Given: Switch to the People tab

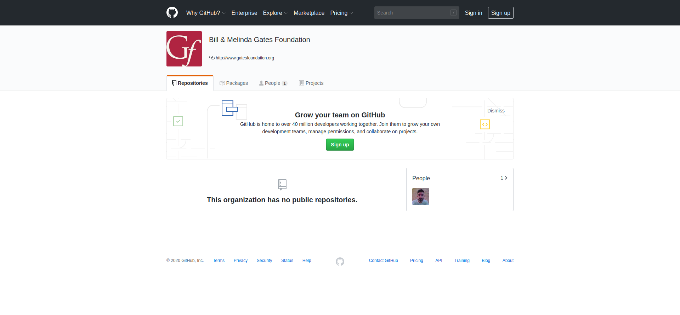Looking at the screenshot, I should 273,83.
